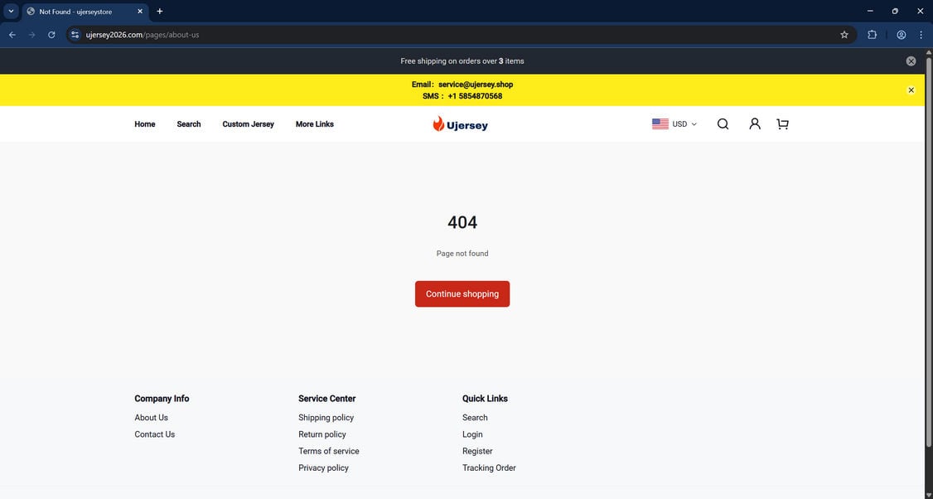Select Home in the navigation
This screenshot has width=933, height=499.
[x=144, y=124]
